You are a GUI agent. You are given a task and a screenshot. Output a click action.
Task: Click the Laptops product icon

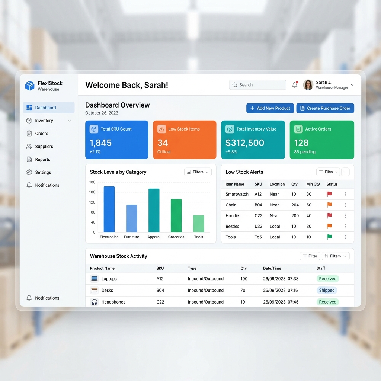point(94,278)
